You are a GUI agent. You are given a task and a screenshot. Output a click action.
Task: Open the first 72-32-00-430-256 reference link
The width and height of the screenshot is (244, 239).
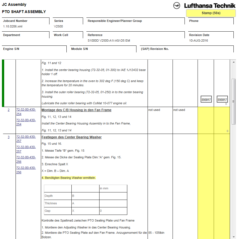(x=26, y=159)
